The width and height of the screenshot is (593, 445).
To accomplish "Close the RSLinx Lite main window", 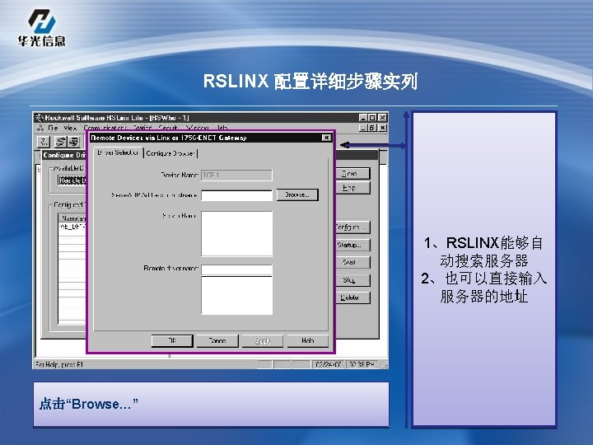I will click(382, 118).
